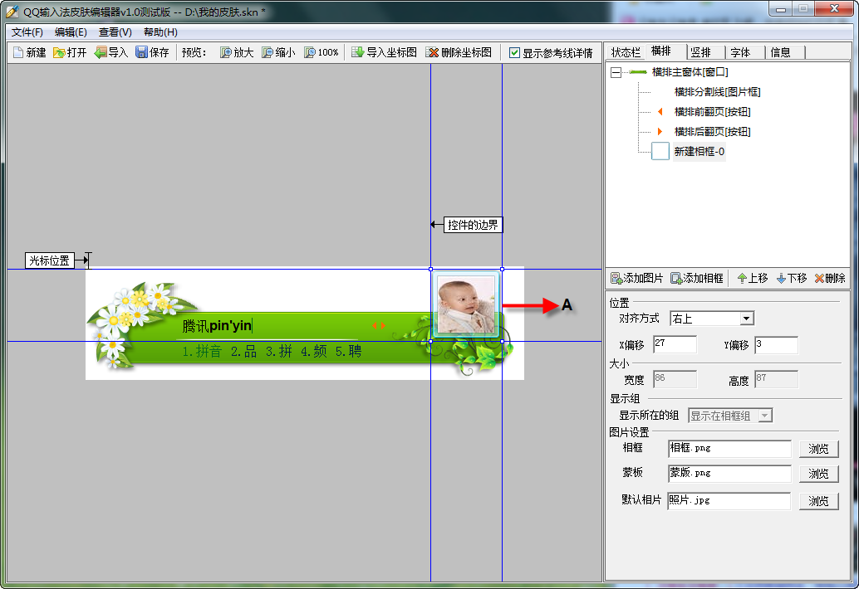Open the 文件(F) menu
859x589 pixels.
pos(27,32)
